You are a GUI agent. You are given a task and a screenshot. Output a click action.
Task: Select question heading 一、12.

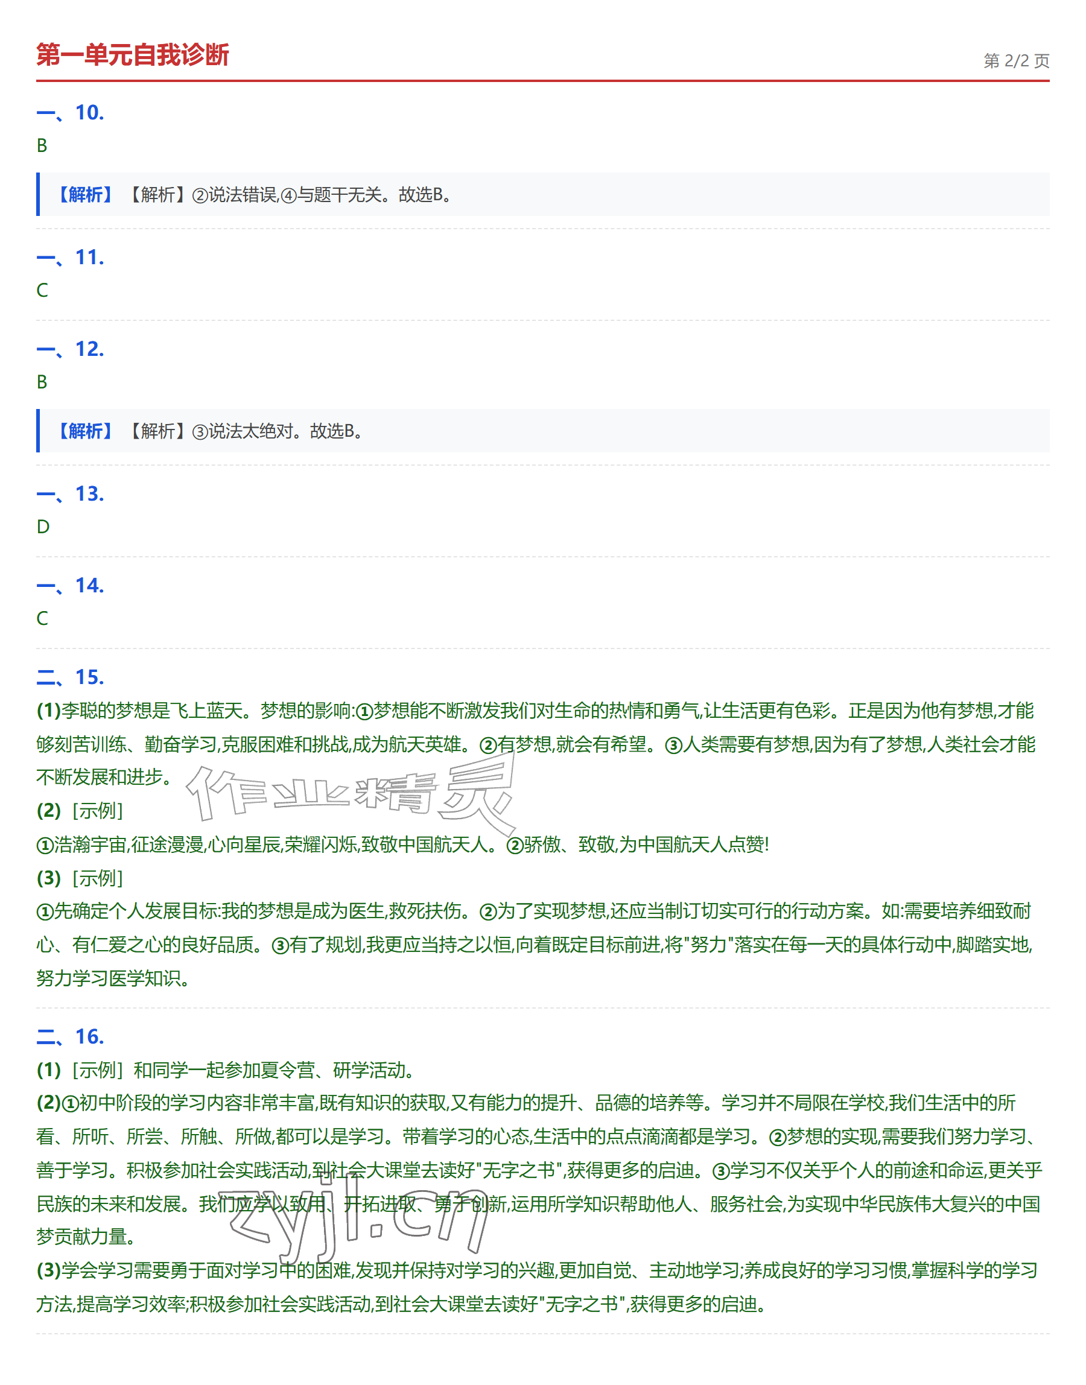pyautogui.click(x=71, y=349)
